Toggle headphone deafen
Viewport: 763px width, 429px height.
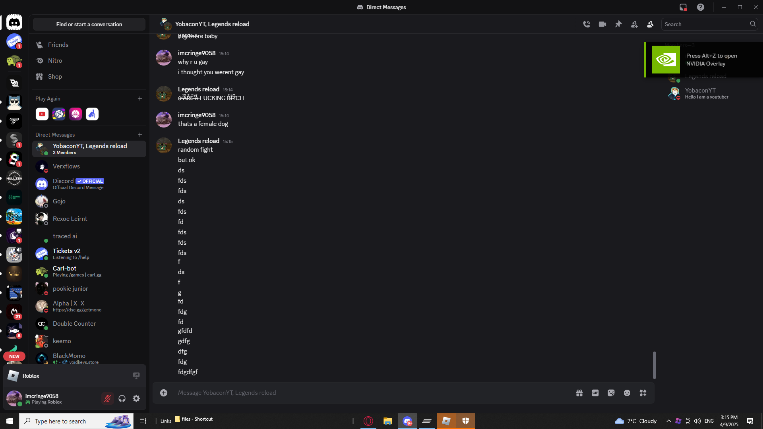coord(122,398)
